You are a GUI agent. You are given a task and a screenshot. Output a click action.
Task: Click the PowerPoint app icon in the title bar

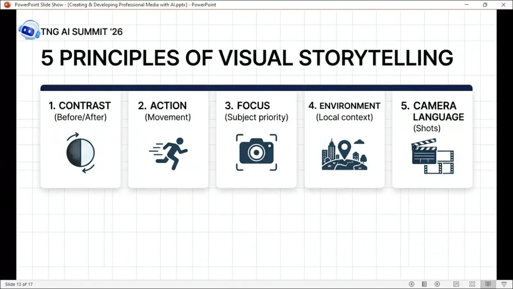tap(7, 5)
